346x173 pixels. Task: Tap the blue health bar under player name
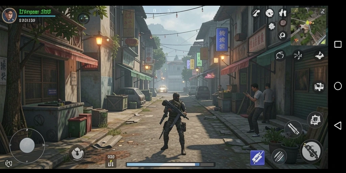pyautogui.click(x=37, y=16)
